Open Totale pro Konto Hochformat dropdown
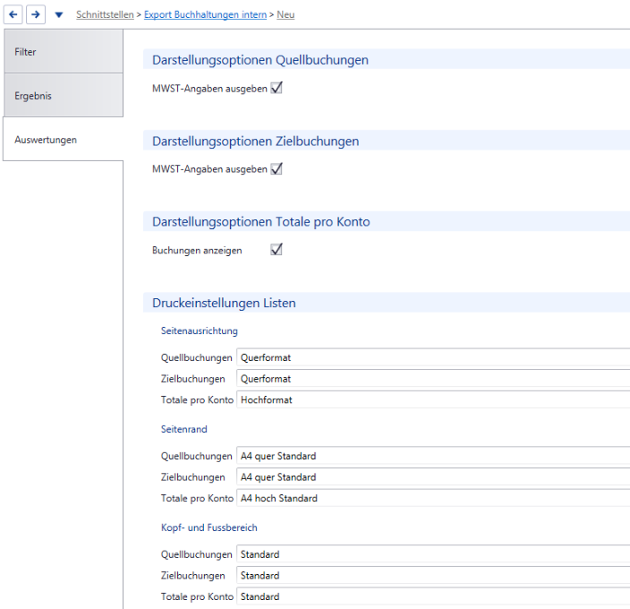630x609 pixels. [433, 399]
